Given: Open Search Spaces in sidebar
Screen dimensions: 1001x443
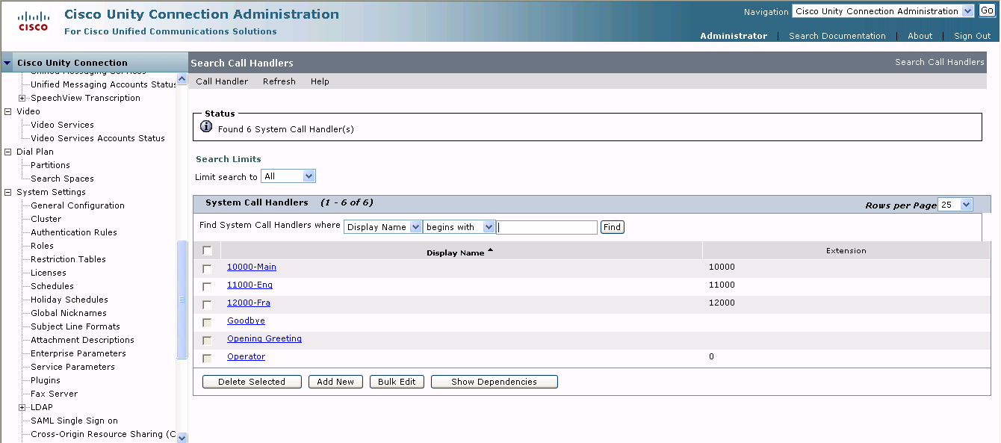Looking at the screenshot, I should (x=62, y=179).
